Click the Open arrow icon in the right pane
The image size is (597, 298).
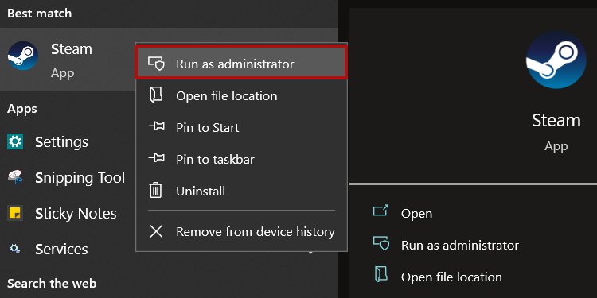(x=380, y=211)
